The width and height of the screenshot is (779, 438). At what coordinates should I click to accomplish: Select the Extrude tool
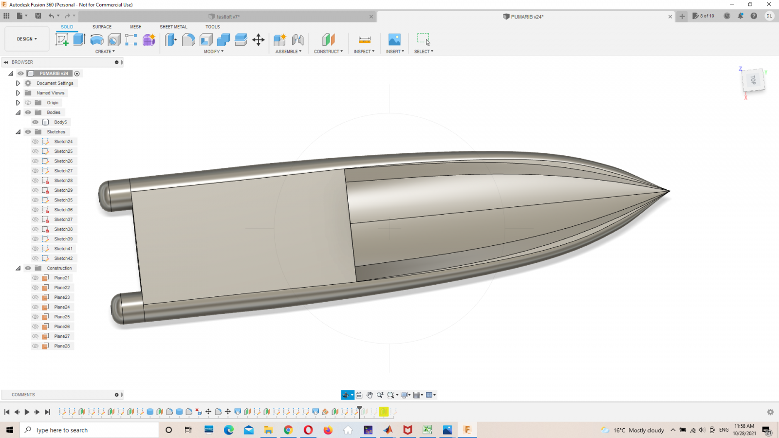79,40
